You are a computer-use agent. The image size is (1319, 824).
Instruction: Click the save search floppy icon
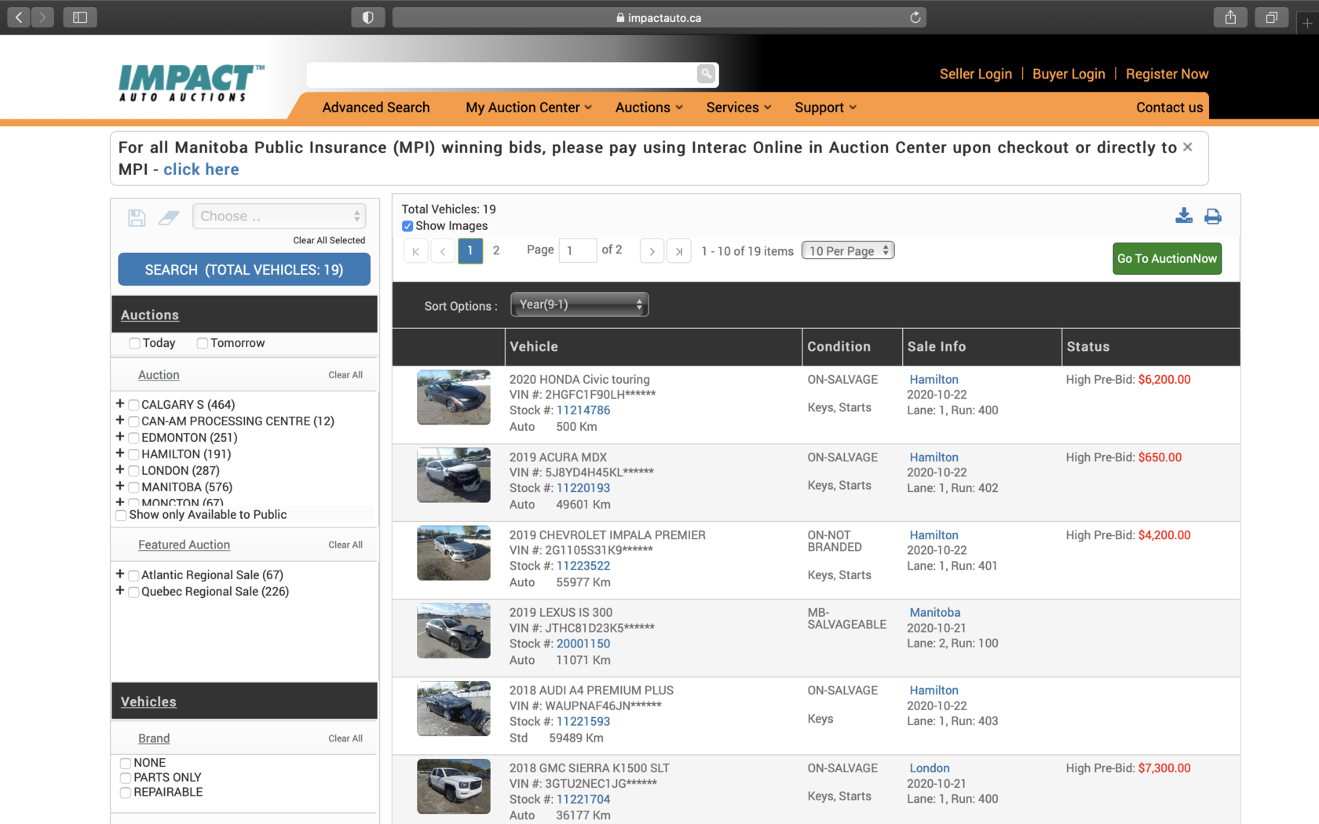pyautogui.click(x=137, y=217)
